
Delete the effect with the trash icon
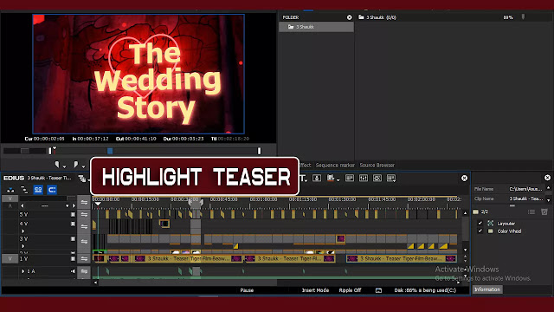point(544,211)
